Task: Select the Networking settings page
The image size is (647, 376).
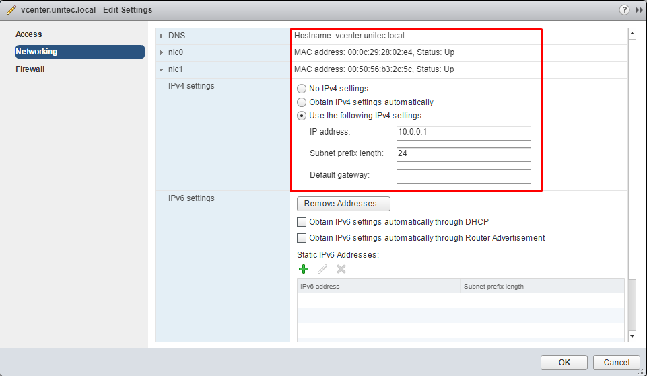Action: pyautogui.click(x=80, y=52)
